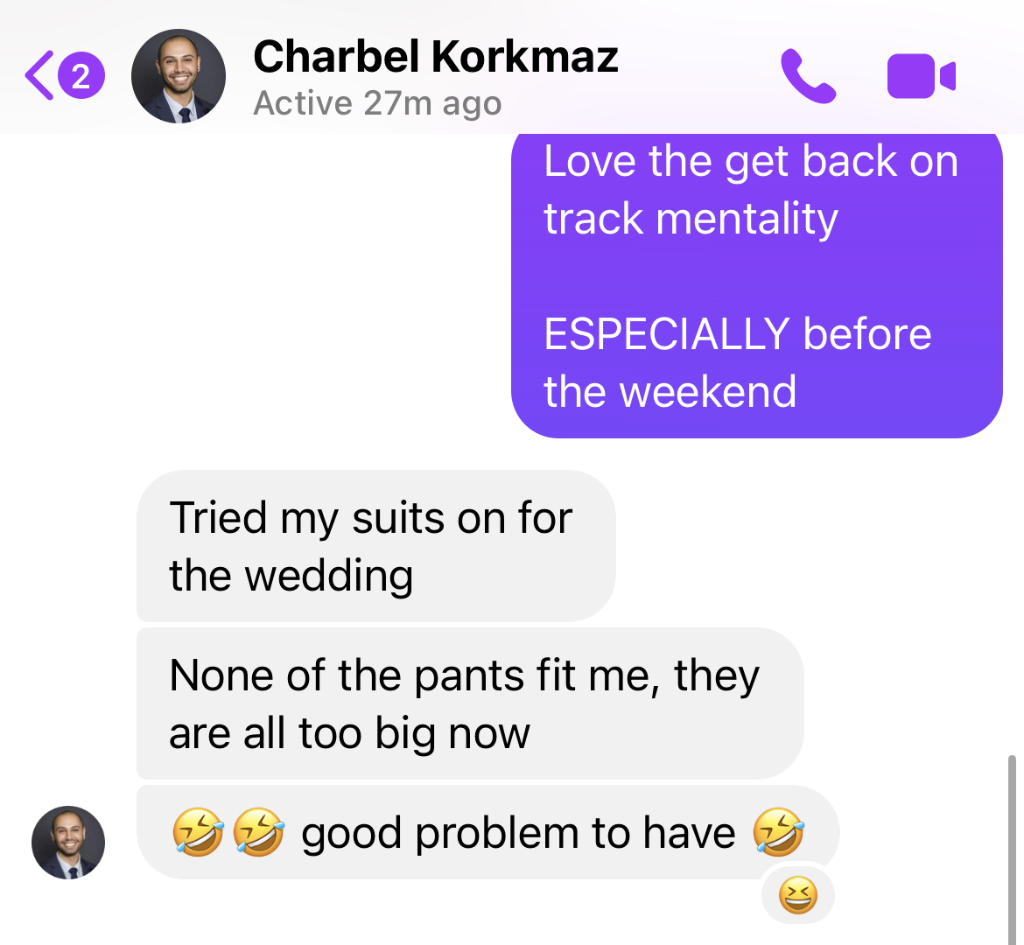
Task: Select the 'Tried my suits on' message
Action: click(x=376, y=546)
